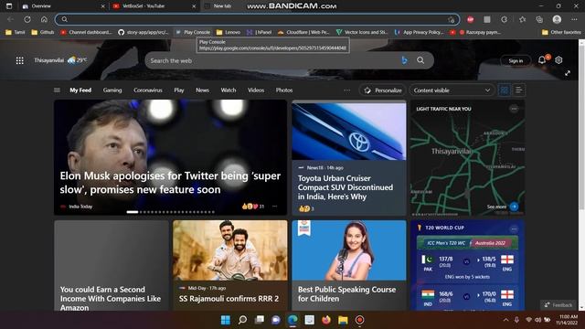585x329 pixels.
Task: Click the Personalize button
Action: pos(383,90)
